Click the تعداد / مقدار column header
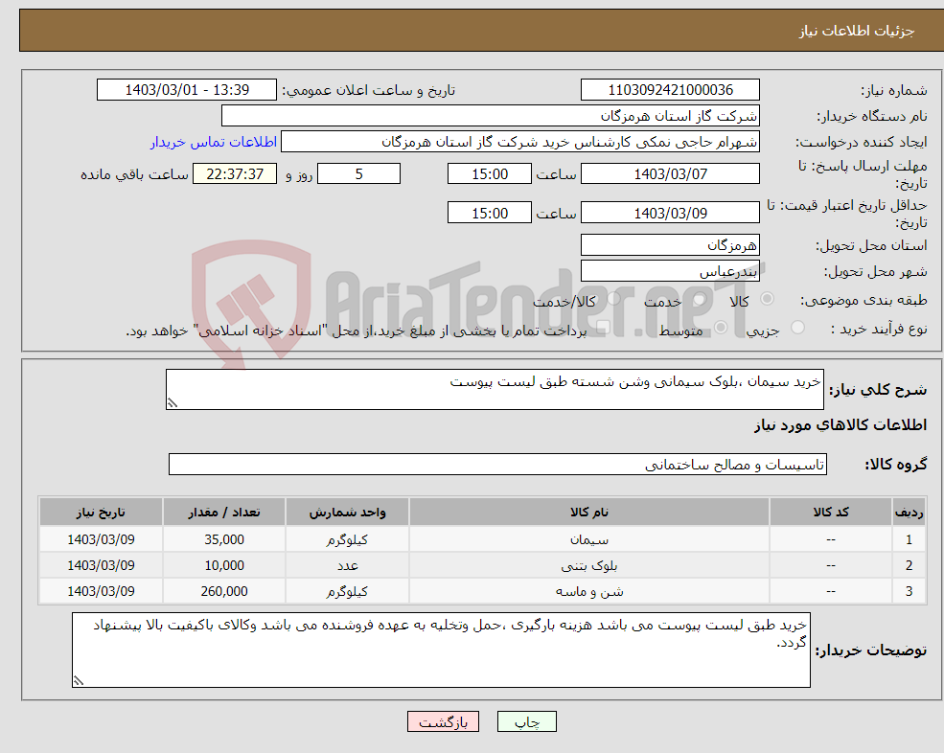The image size is (944, 753). pos(224,513)
